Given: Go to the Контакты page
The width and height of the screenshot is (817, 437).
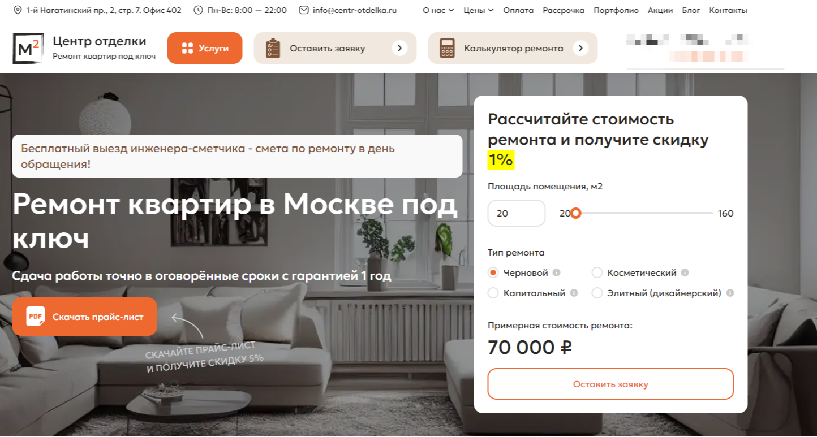Looking at the screenshot, I should (x=728, y=10).
